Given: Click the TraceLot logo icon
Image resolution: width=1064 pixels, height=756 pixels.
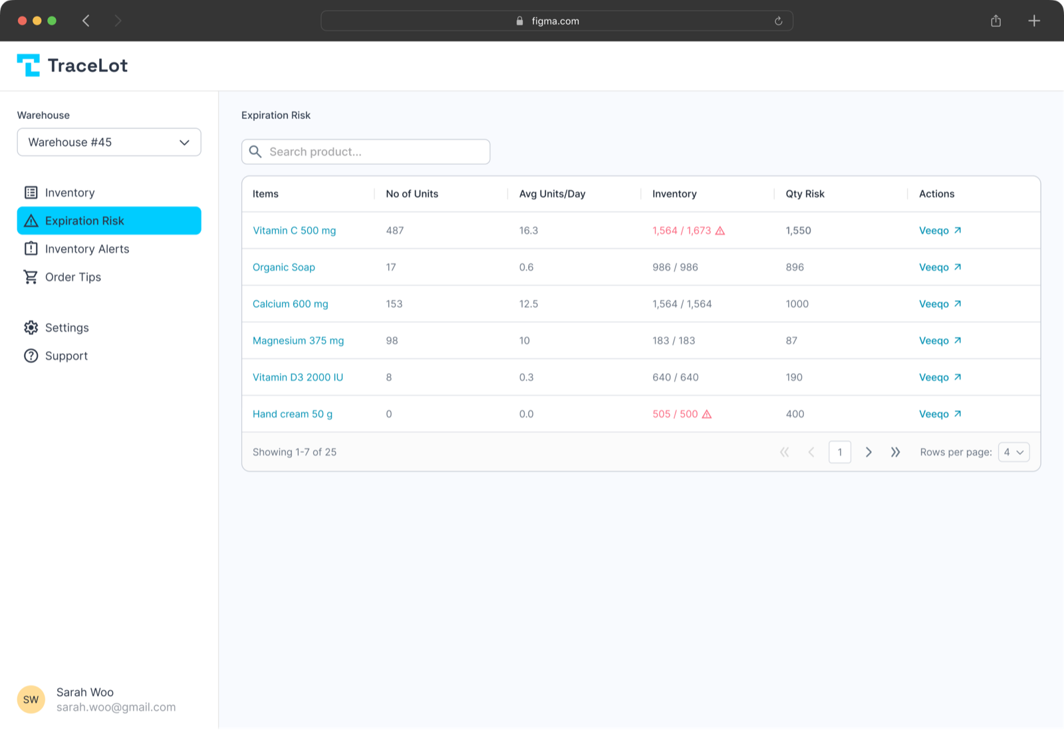Looking at the screenshot, I should click(29, 64).
